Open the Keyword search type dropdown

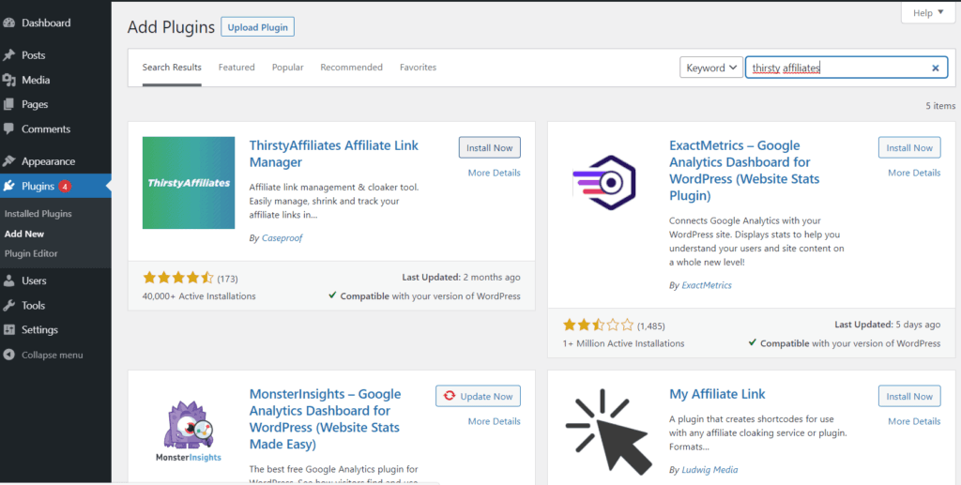pos(711,68)
